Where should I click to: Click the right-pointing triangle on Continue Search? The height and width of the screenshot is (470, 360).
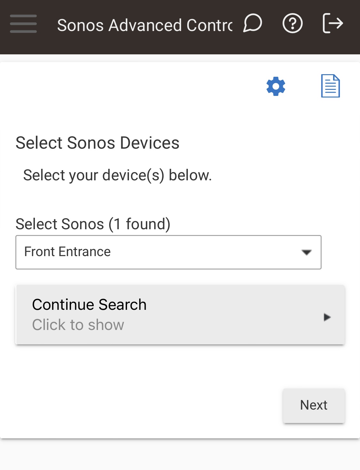pos(327,317)
